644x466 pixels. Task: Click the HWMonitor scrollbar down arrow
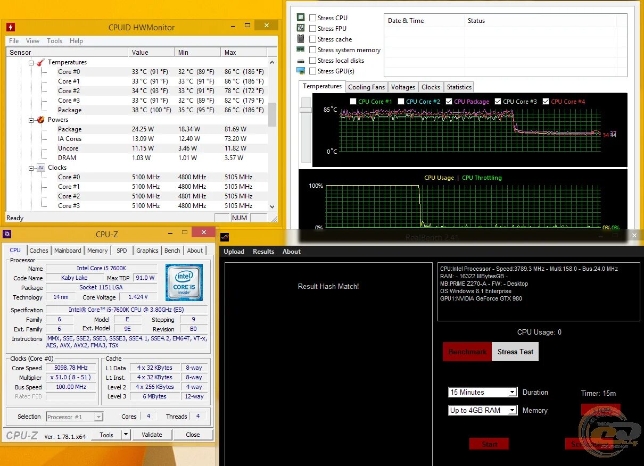pyautogui.click(x=272, y=207)
